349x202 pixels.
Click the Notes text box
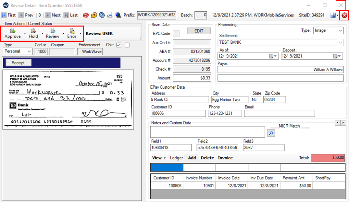(x=207, y=132)
